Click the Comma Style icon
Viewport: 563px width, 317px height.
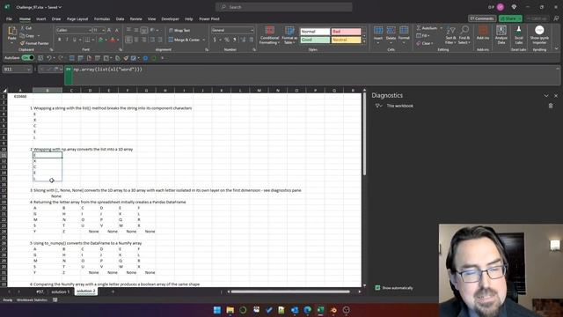click(x=235, y=40)
